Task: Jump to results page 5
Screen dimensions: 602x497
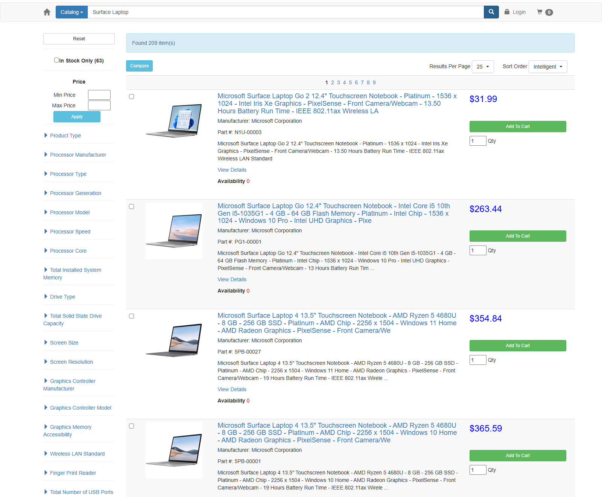Action: (350, 82)
